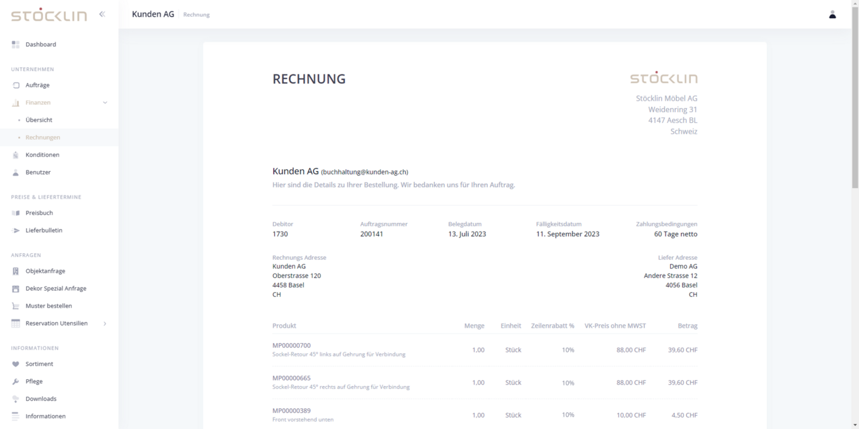Image resolution: width=859 pixels, height=429 pixels.
Task: Click the Muster bestellen cart icon
Action: coord(15,306)
